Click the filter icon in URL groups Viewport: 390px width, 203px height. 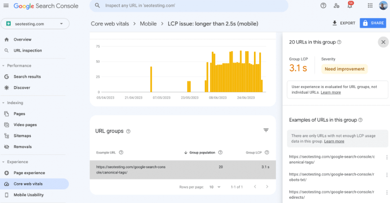click(x=266, y=130)
